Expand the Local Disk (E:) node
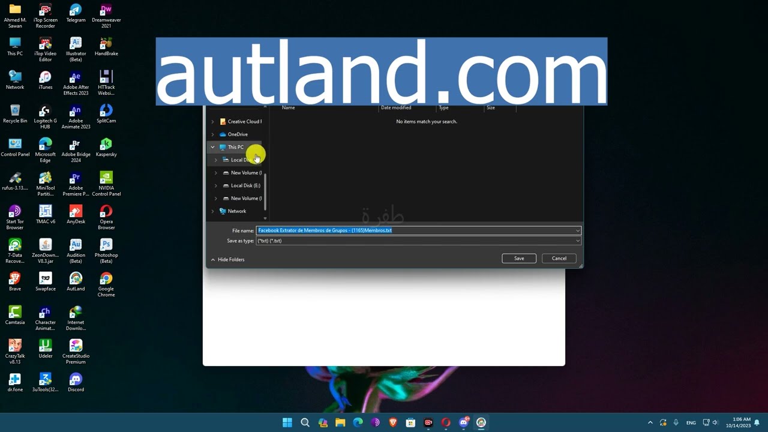The image size is (768, 432). tap(216, 185)
